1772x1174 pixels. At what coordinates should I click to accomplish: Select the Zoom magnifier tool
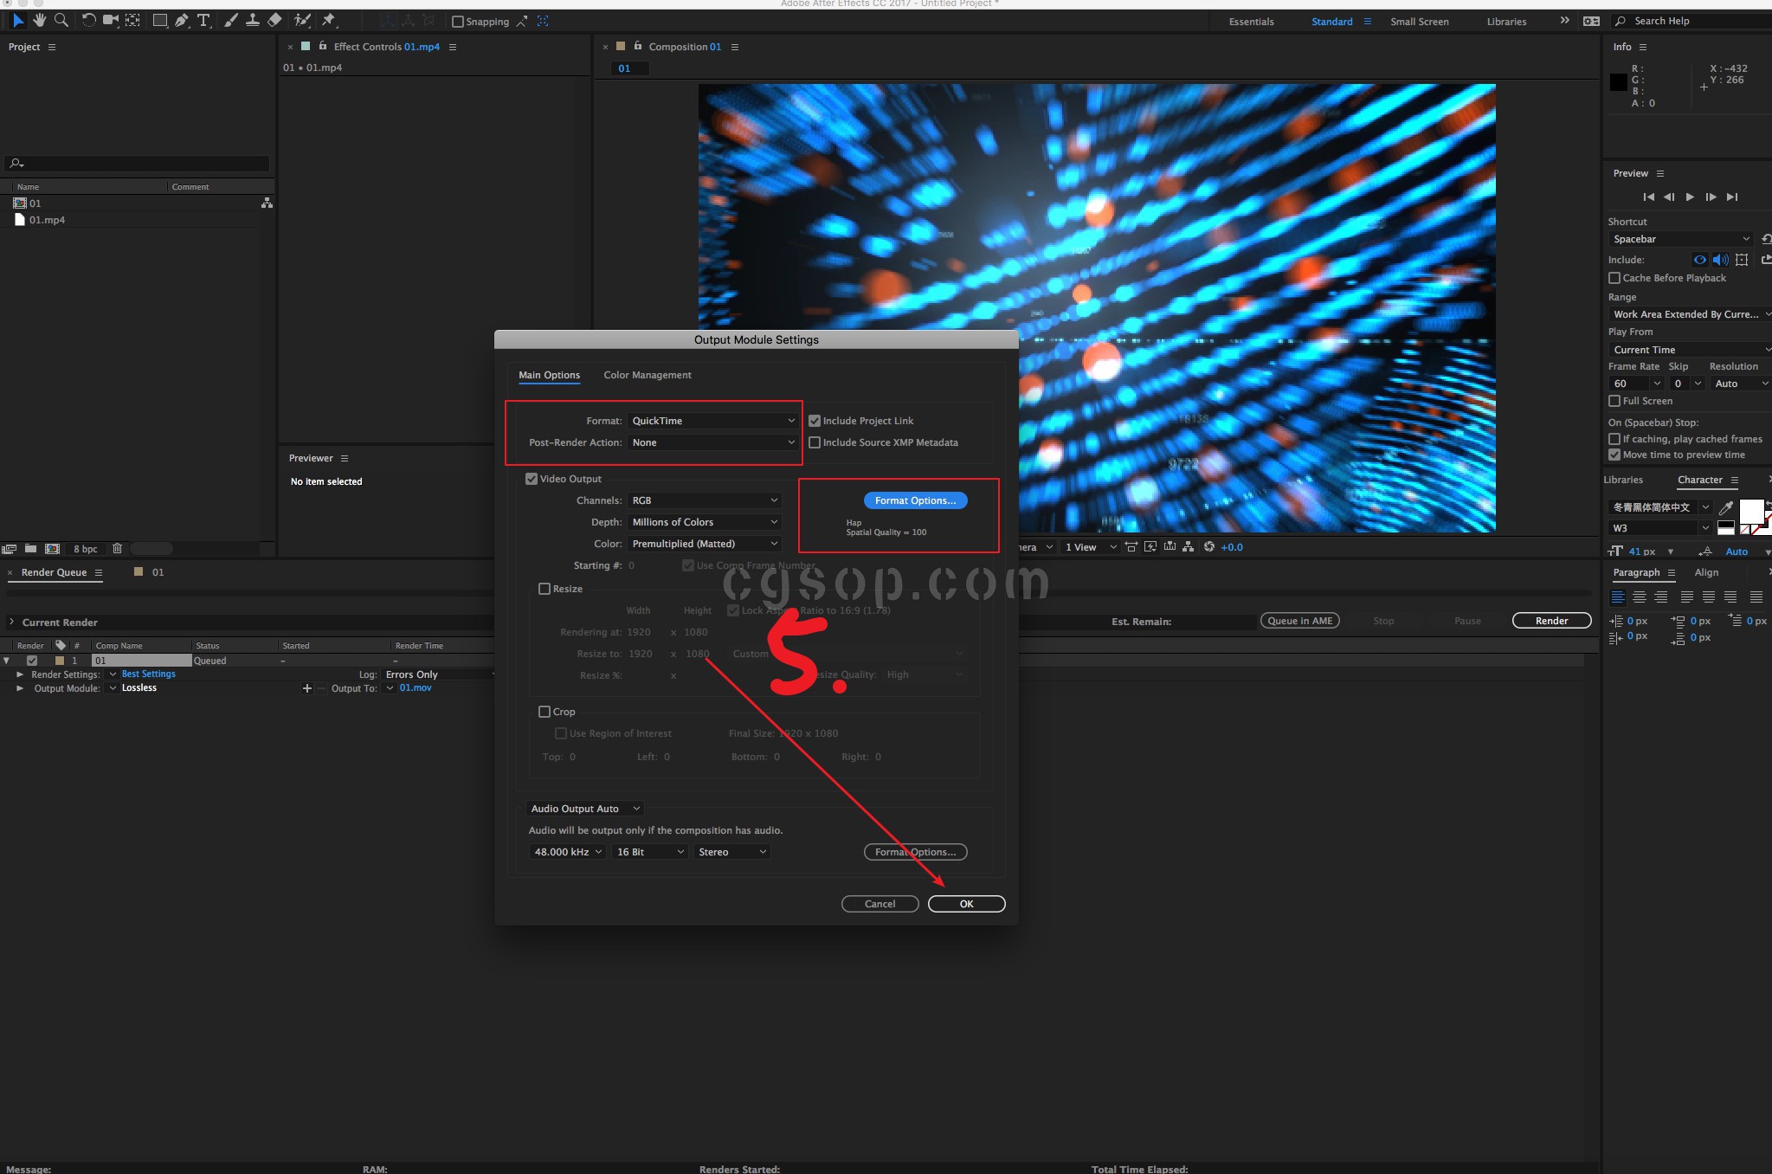point(61,20)
